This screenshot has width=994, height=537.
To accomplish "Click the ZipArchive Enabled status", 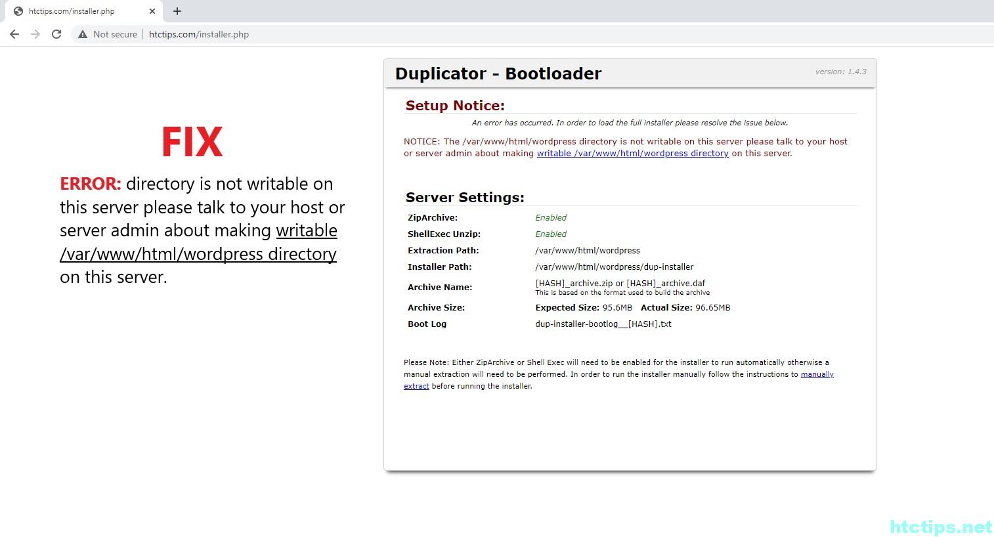I will point(550,218).
